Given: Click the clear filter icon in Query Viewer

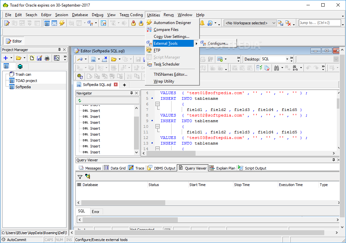Looking at the screenshot, I should tap(88, 176).
